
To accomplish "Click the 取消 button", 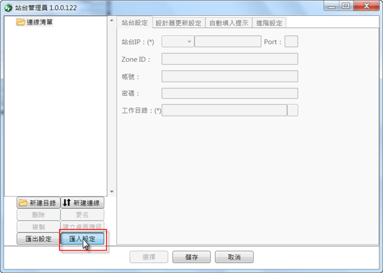I will point(235,257).
